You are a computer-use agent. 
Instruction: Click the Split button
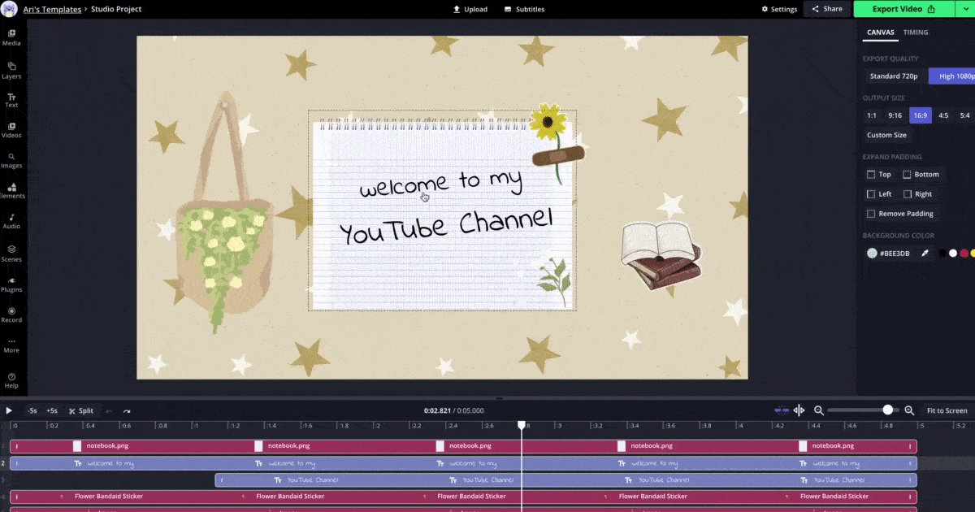tap(81, 410)
